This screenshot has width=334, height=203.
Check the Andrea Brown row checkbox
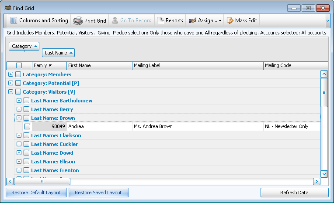pyautogui.click(x=27, y=127)
